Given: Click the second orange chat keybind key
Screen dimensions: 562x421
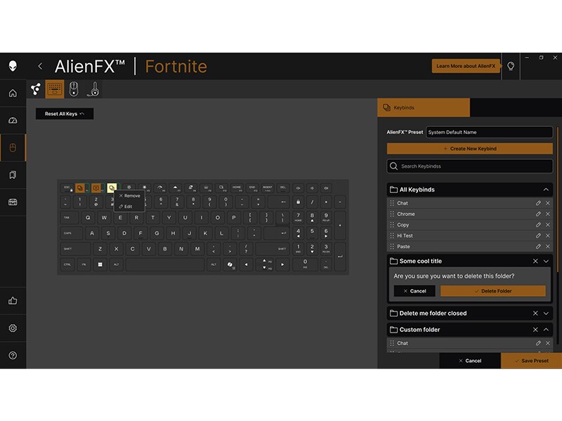Looking at the screenshot, I should coord(96,188).
